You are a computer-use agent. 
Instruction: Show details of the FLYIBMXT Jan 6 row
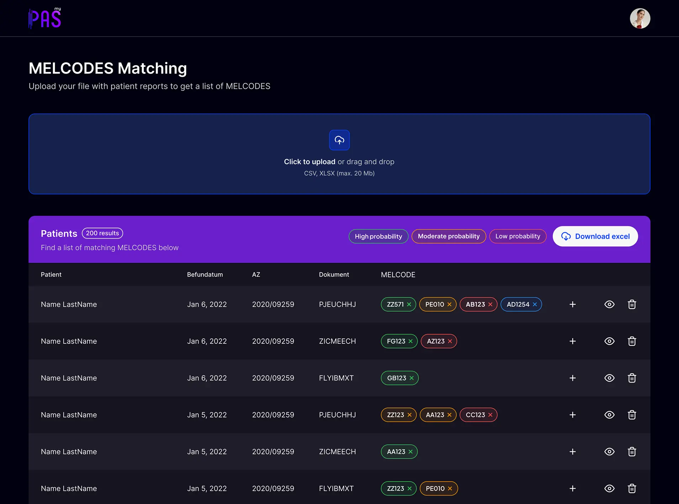pyautogui.click(x=609, y=378)
